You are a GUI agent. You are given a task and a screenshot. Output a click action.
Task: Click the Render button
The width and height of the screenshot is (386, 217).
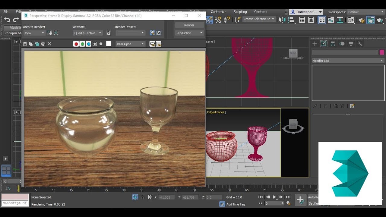(x=189, y=25)
